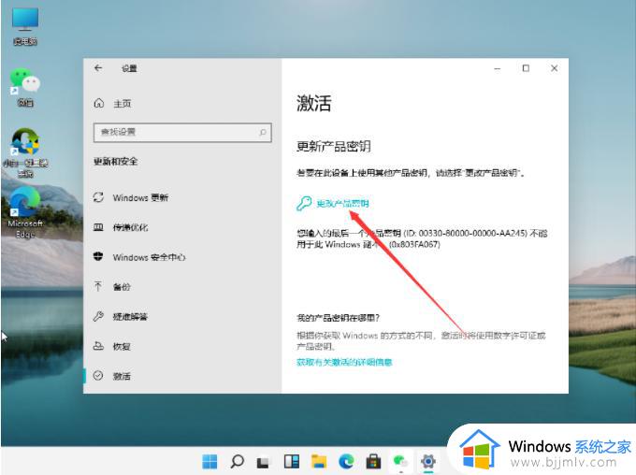Open taskbar Search
Viewport: 636px width, 475px height.
point(237,461)
